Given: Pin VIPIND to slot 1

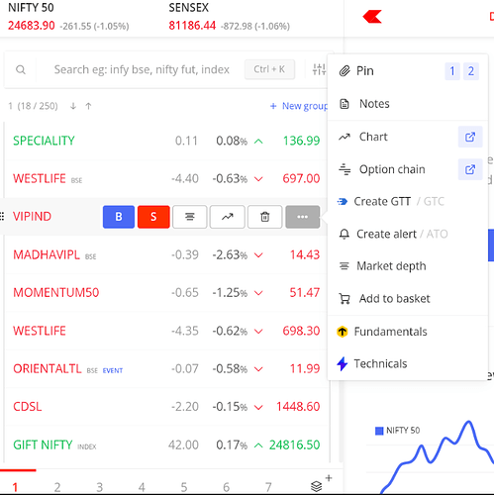Looking at the screenshot, I should 452,71.
